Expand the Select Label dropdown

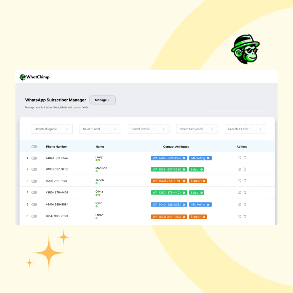[x=100, y=129]
